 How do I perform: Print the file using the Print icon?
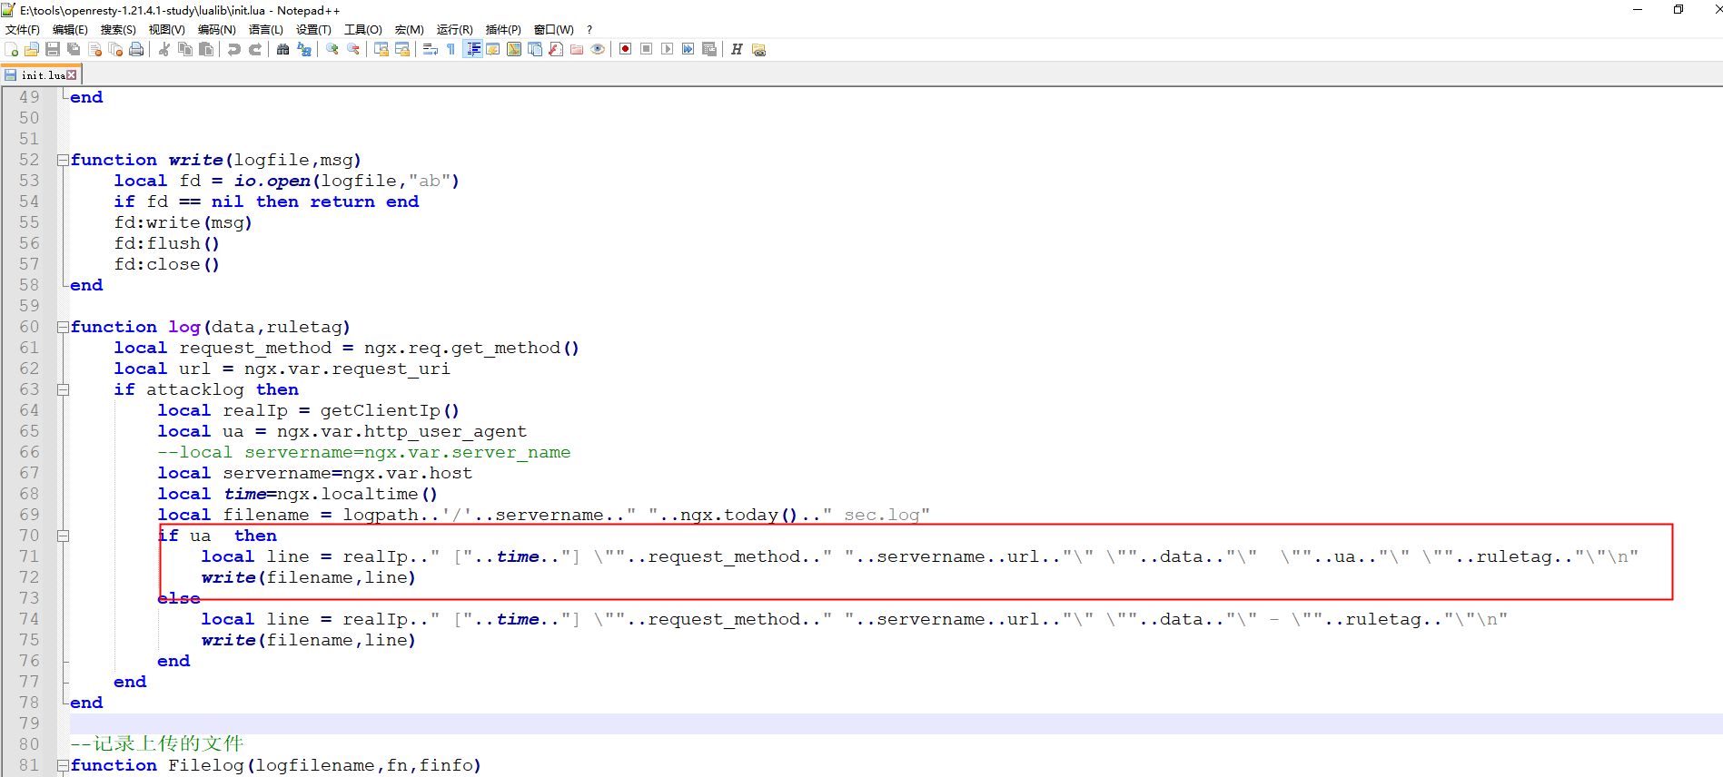(136, 49)
